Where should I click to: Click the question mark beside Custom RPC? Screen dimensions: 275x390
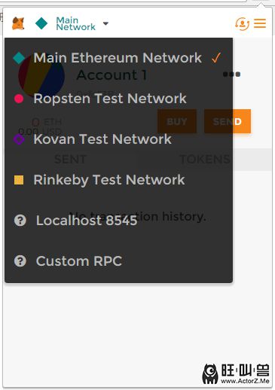coord(20,261)
